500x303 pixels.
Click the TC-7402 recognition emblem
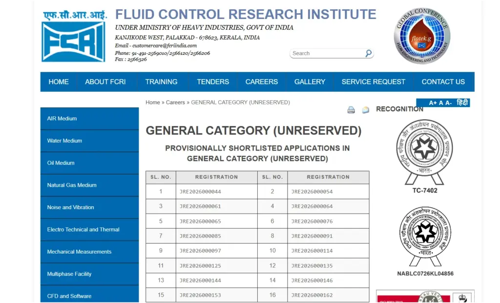point(424,152)
